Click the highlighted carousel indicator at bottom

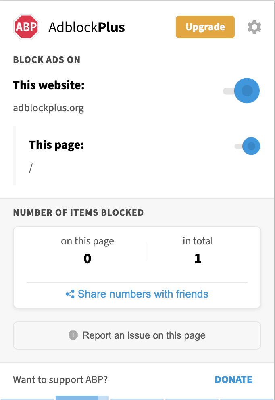(x=82, y=398)
